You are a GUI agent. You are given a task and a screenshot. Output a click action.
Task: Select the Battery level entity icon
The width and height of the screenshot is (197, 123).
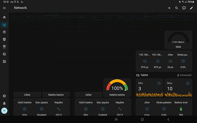tap(181, 109)
